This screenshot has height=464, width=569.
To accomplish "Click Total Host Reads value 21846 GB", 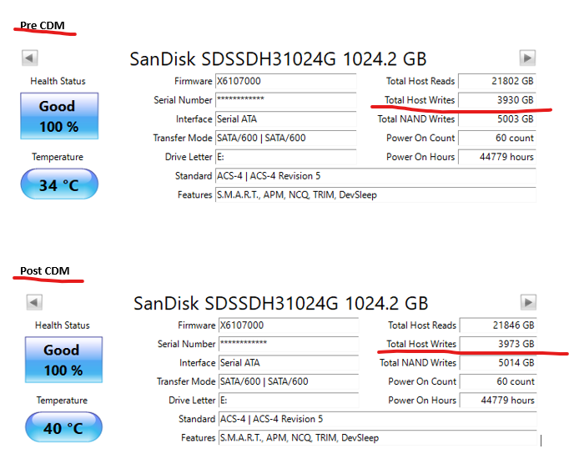I will [x=498, y=325].
